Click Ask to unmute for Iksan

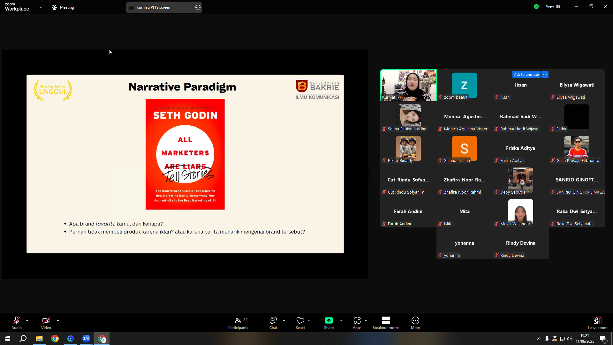[526, 74]
